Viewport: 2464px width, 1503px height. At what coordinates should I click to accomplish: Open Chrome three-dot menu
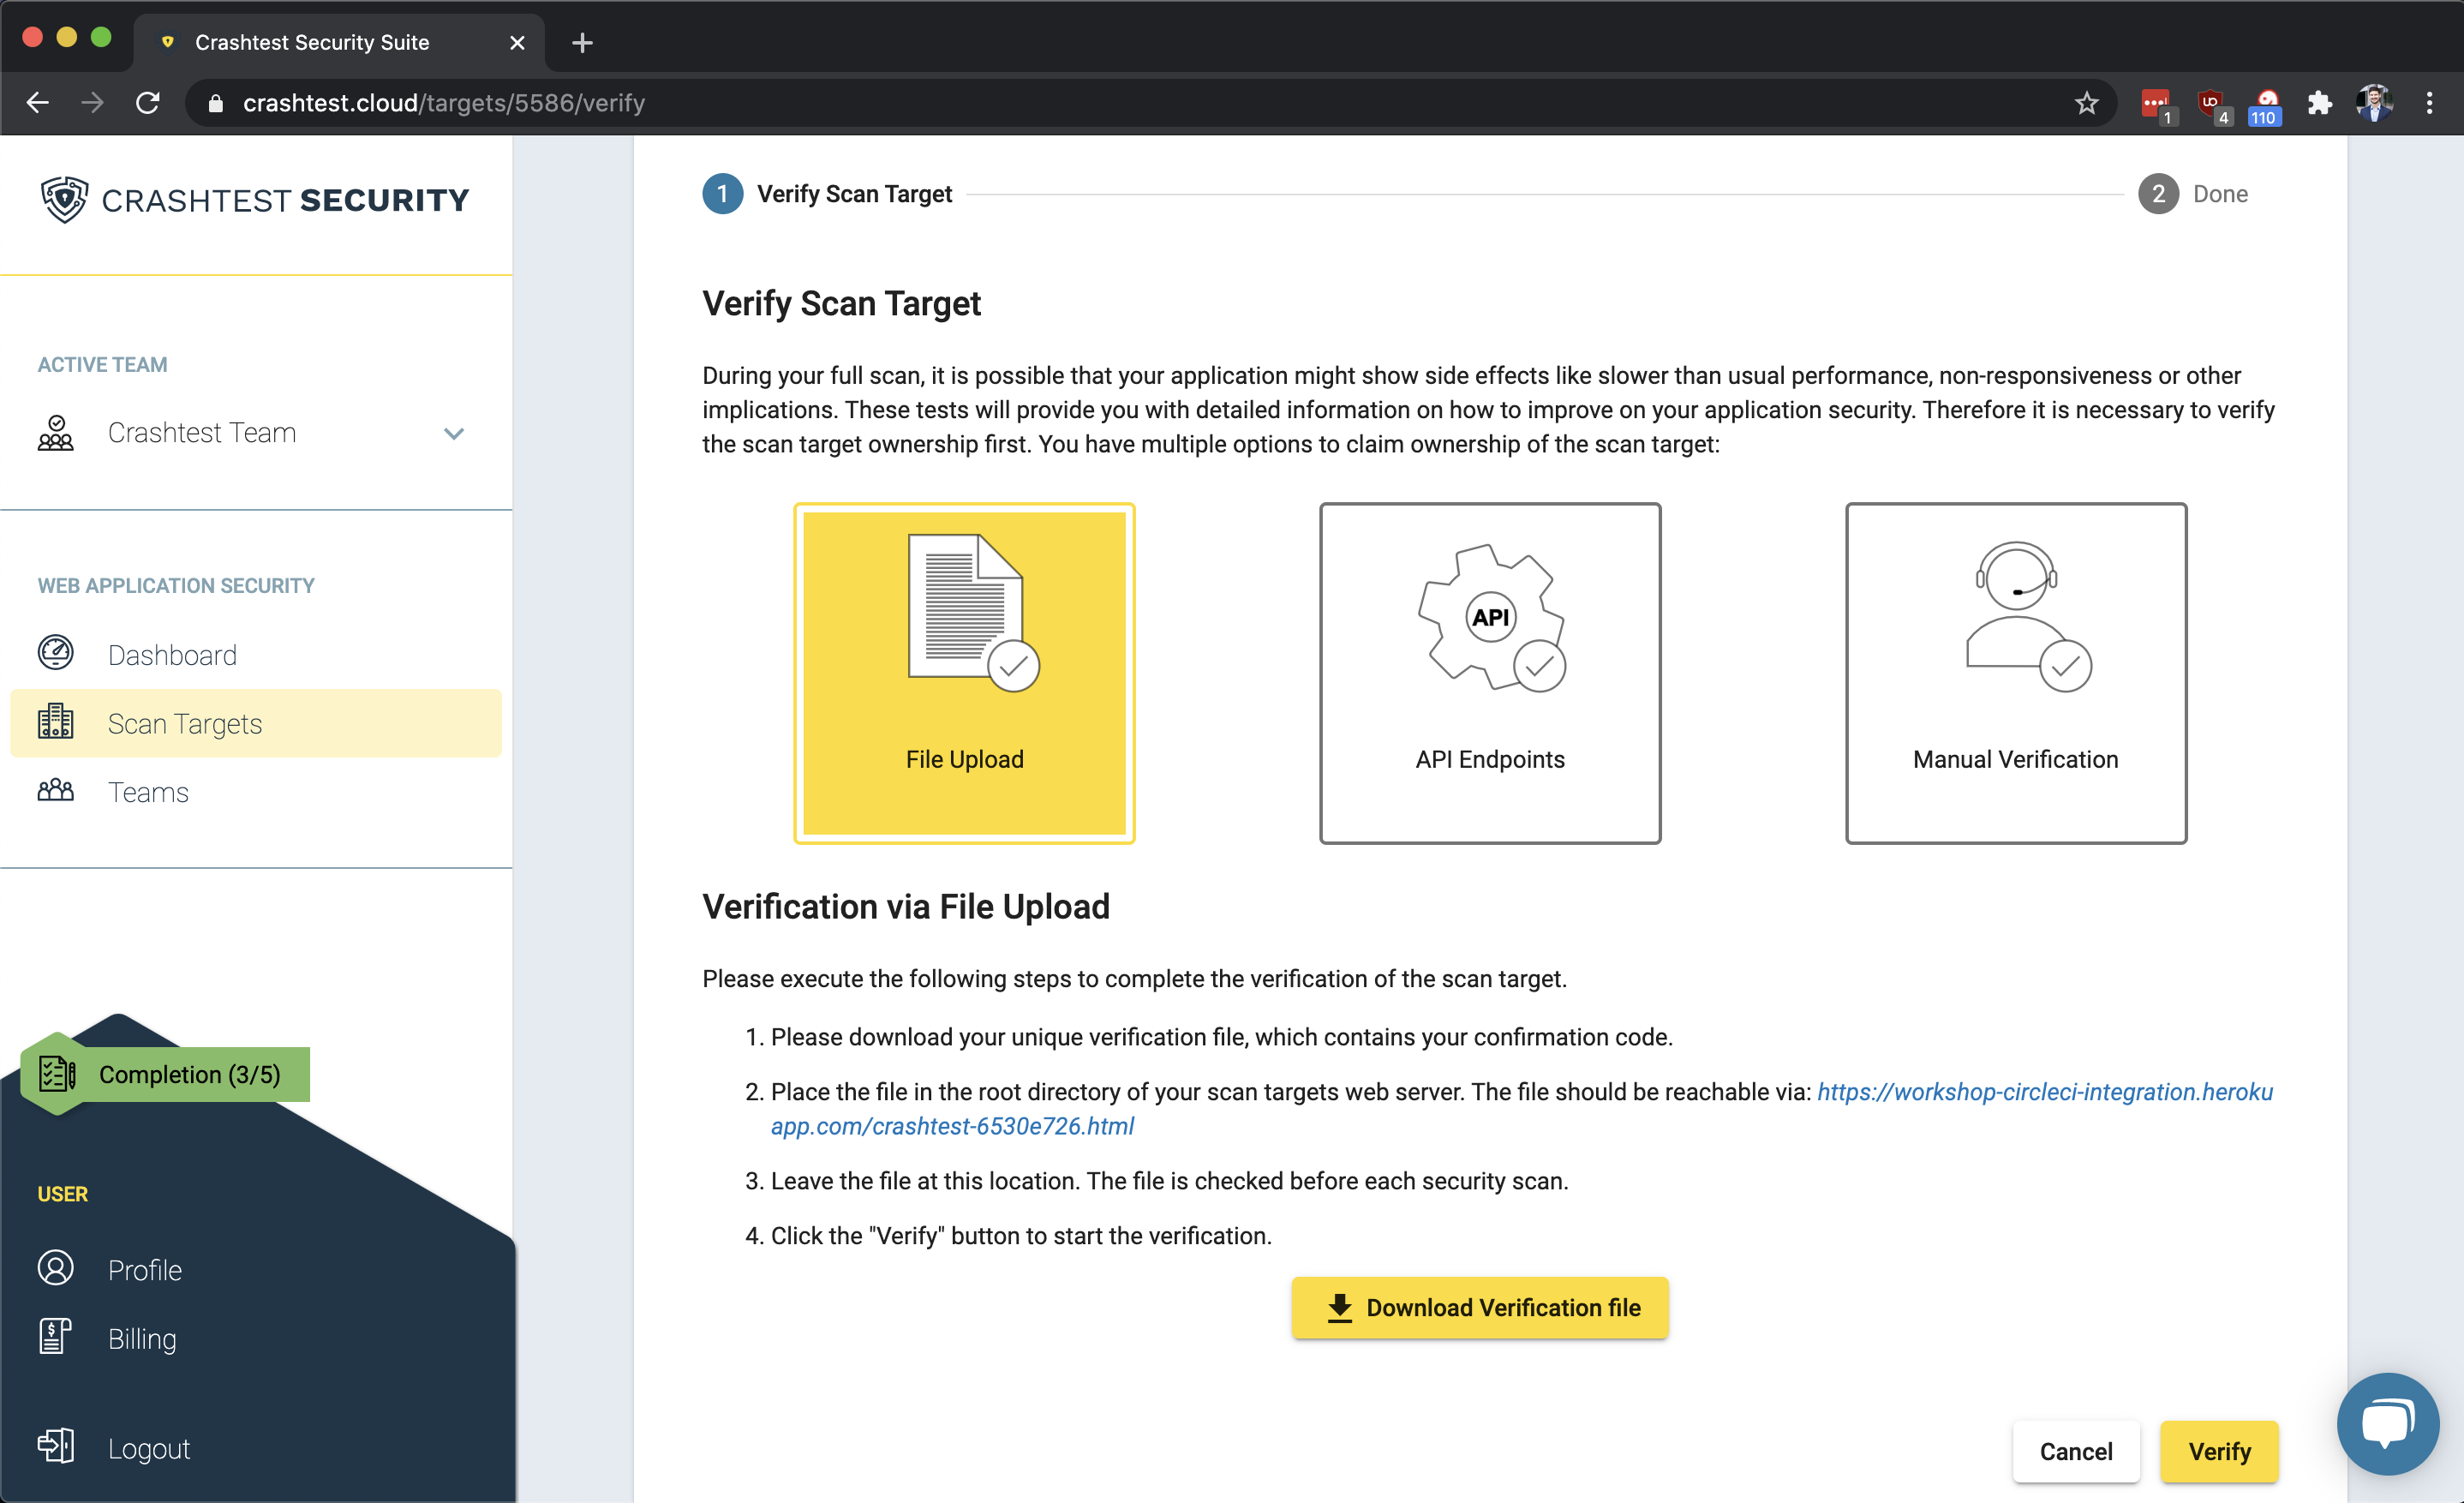[x=2429, y=103]
